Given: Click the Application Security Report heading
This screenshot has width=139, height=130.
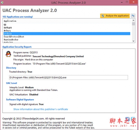Looking at the screenshot, I should click(17, 47).
